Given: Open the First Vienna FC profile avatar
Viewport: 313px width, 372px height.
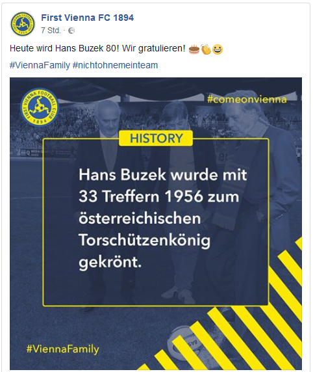Looking at the screenshot, I should click(x=23, y=24).
